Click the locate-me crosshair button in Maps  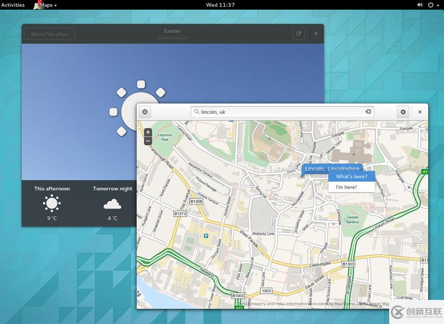tap(145, 112)
